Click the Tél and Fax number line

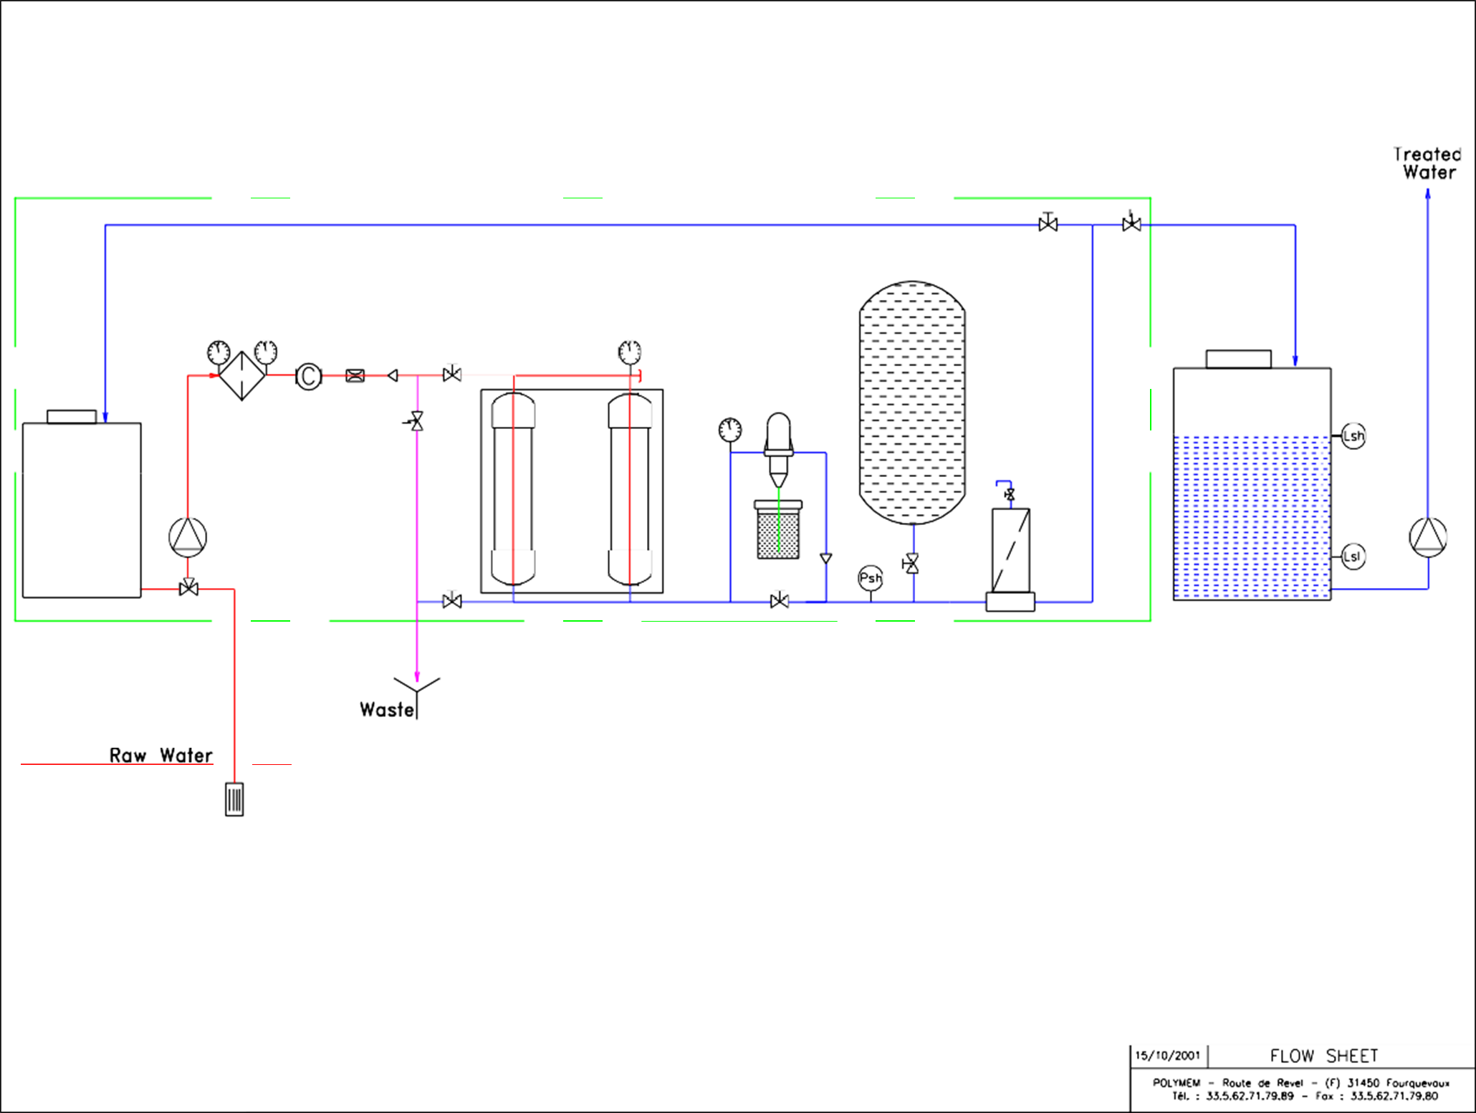click(x=1305, y=1096)
